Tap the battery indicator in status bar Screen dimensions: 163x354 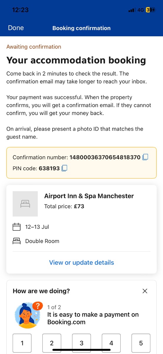[150, 10]
